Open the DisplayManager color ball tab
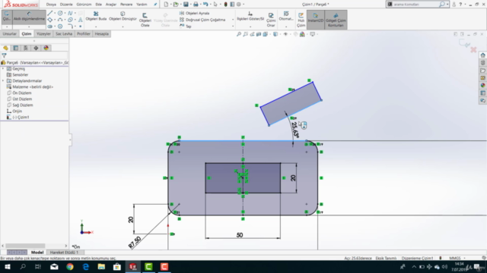This screenshot has width=487, height=273. [46, 48]
